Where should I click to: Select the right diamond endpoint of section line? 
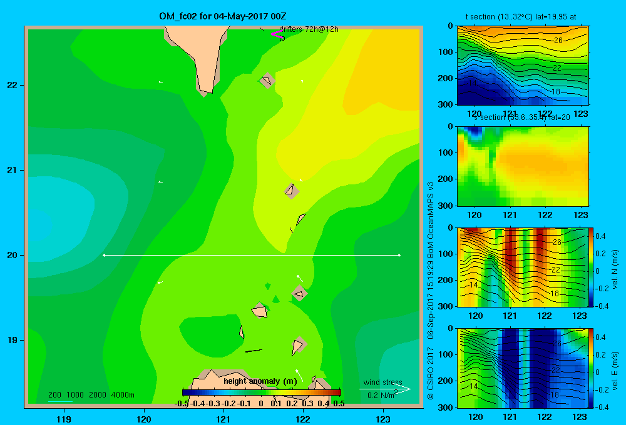tap(399, 255)
